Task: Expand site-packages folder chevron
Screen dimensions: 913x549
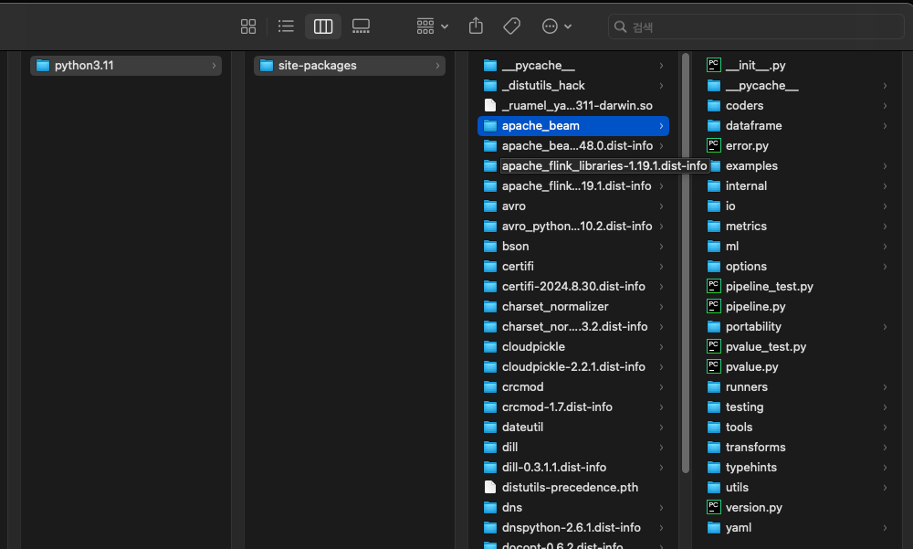Action: [x=437, y=66]
